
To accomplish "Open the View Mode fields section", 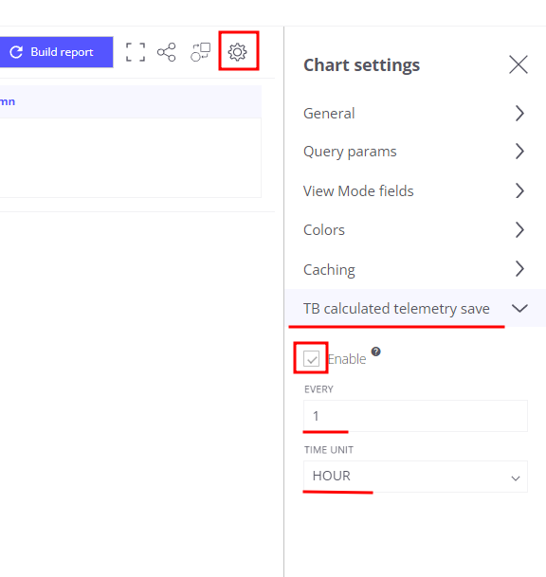I will click(x=415, y=191).
